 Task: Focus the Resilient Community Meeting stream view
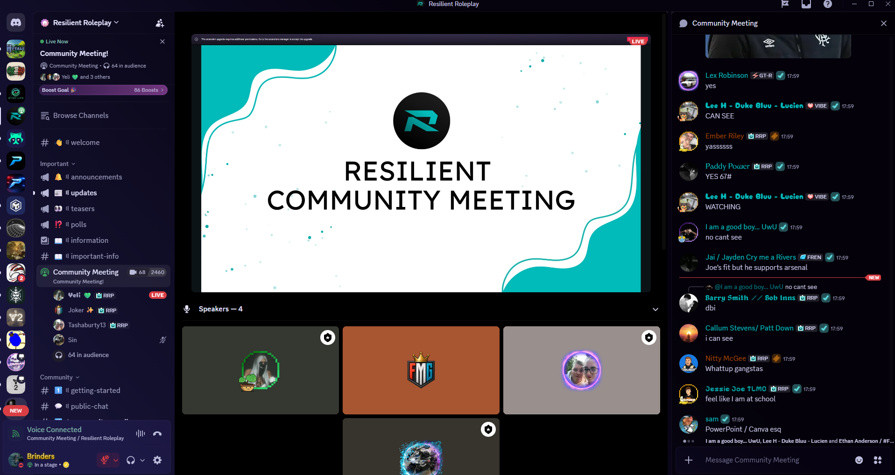pos(421,163)
